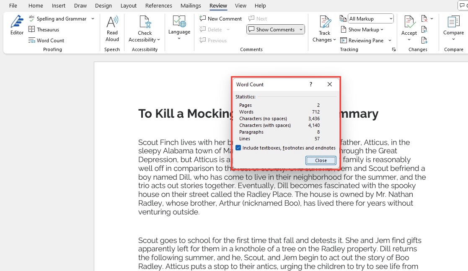The height and width of the screenshot is (271, 468).
Task: Add a New Comment
Action: tap(220, 18)
